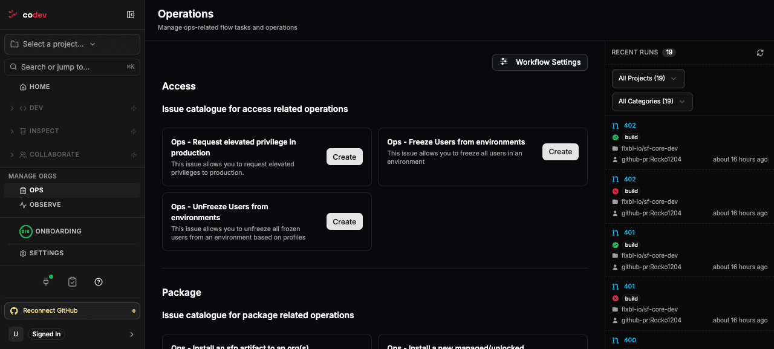The height and width of the screenshot is (349, 774).
Task: Open SETTINGS in sidebar
Action: [x=47, y=253]
